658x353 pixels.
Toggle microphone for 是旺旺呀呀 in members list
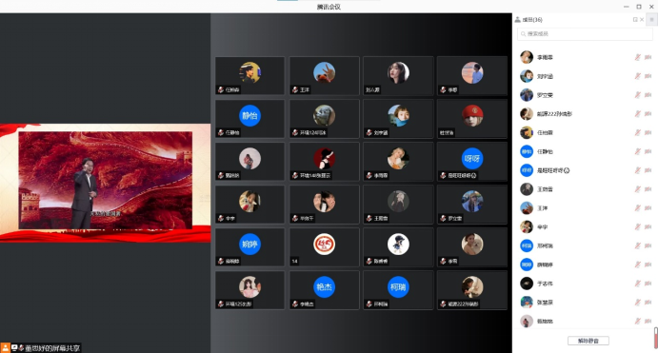coord(637,170)
